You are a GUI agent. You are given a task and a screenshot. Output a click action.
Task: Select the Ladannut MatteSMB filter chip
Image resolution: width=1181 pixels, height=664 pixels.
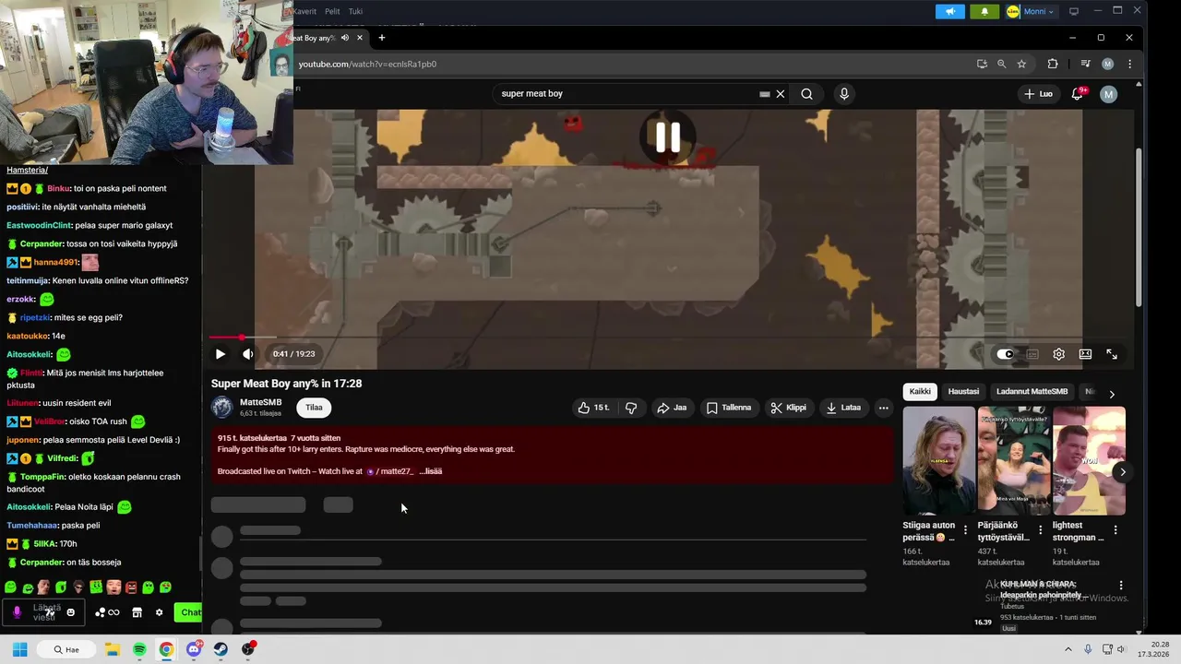click(x=1032, y=392)
